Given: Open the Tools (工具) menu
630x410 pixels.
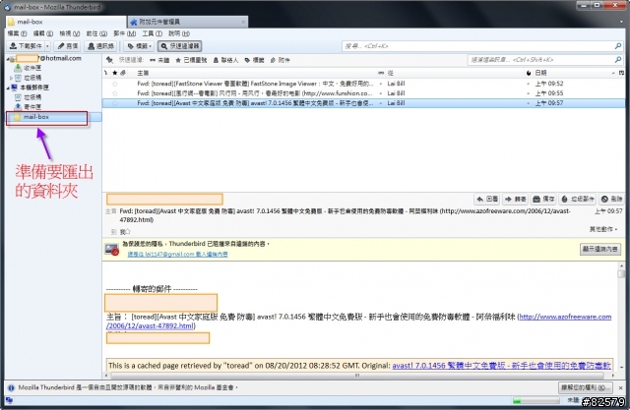Looking at the screenshot, I should pos(152,33).
